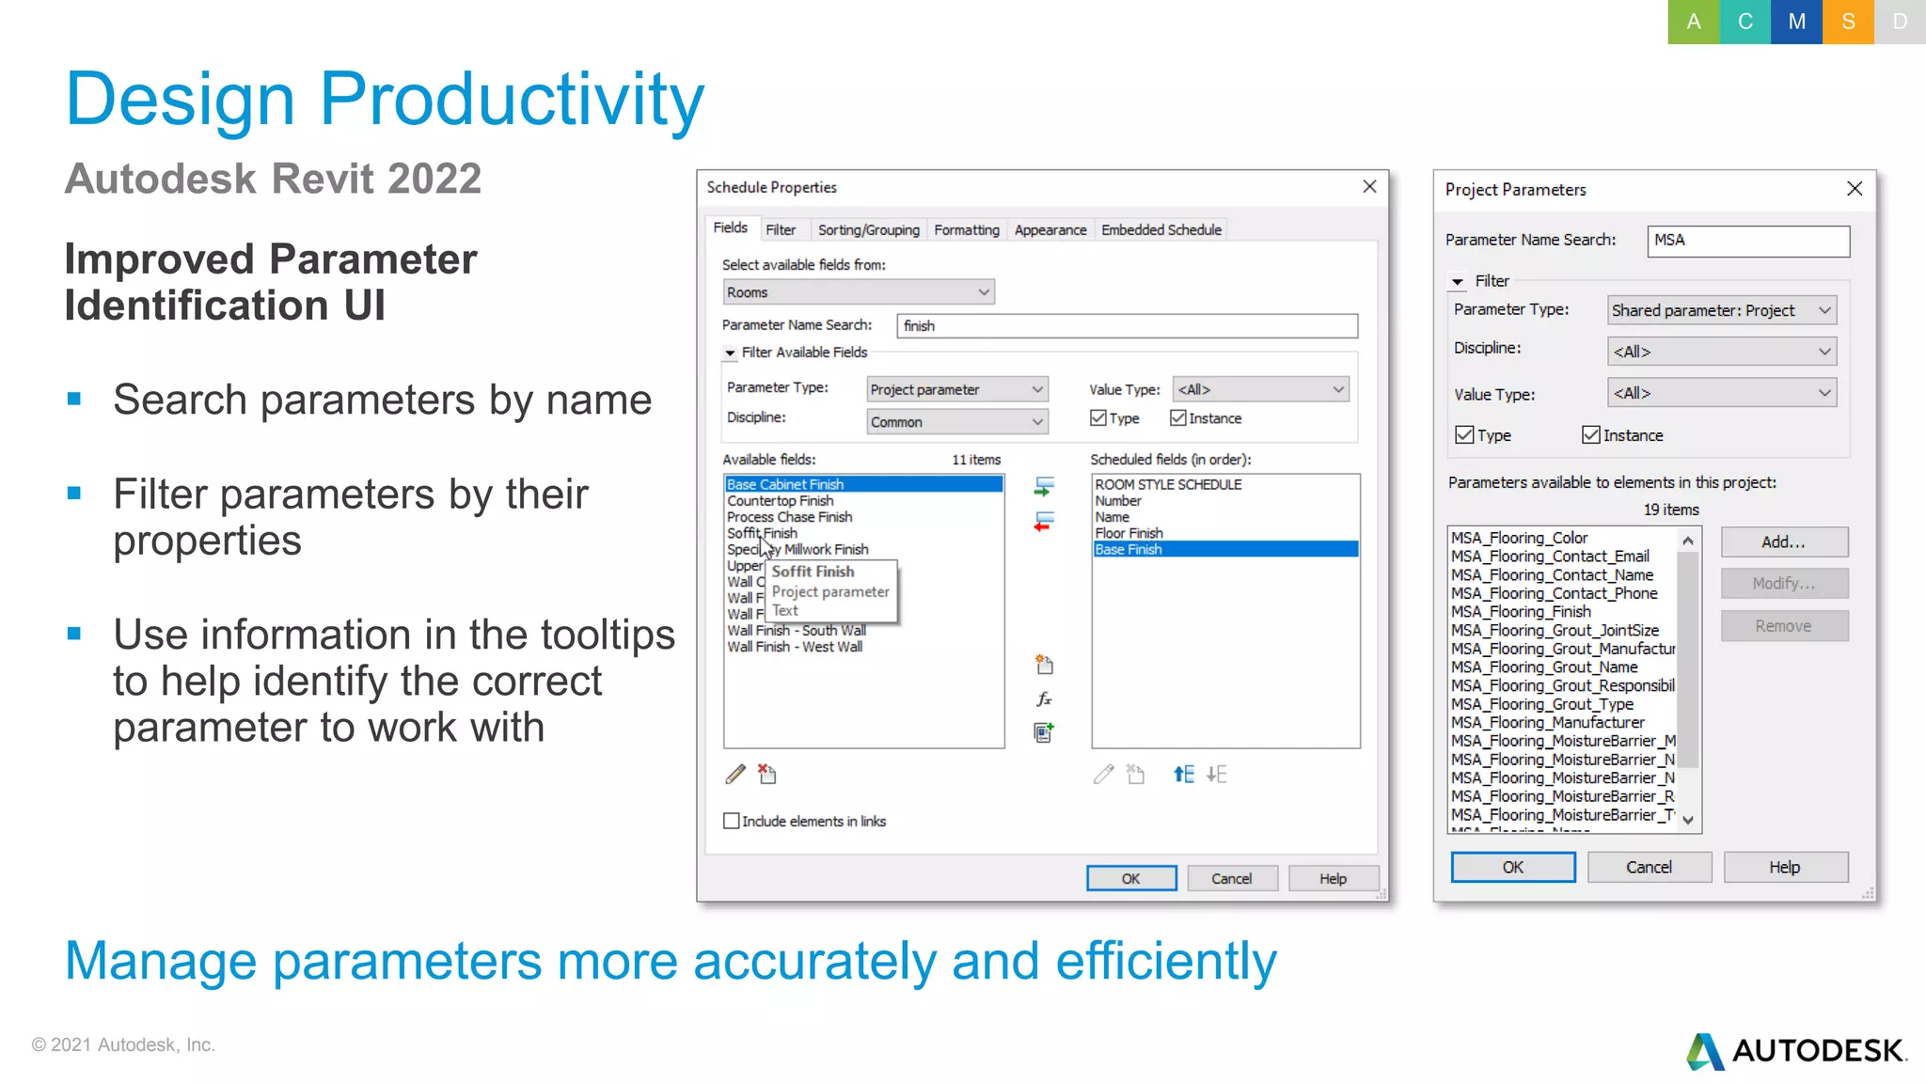Switch to the Sorting/Grouping tab
This screenshot has height=1083, width=1926.
[869, 229]
